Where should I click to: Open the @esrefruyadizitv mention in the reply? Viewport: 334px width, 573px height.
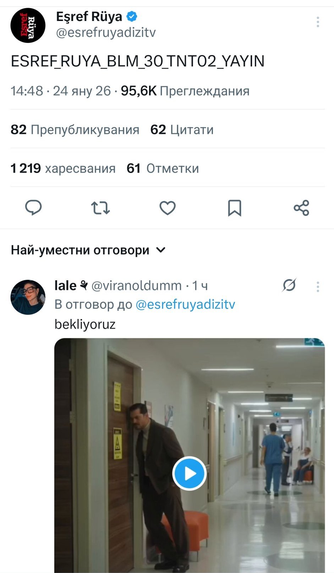(185, 304)
